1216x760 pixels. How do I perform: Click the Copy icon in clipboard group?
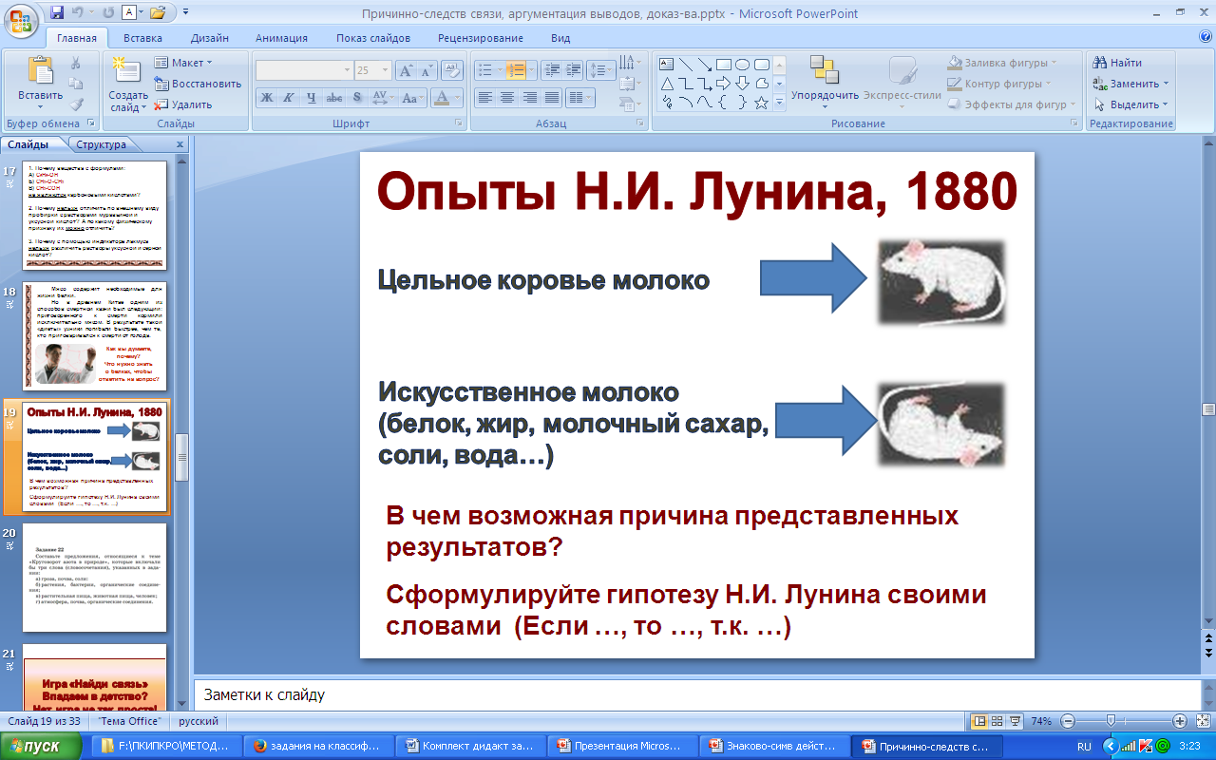pyautogui.click(x=76, y=84)
